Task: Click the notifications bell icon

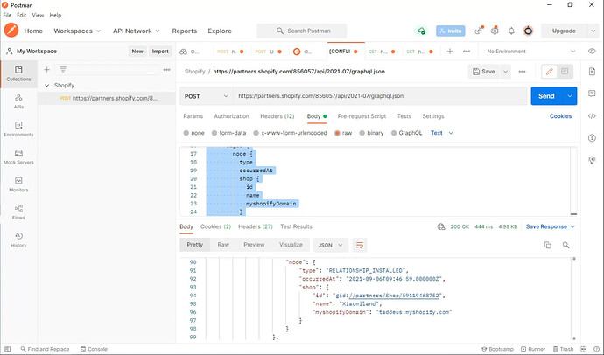Action: point(511,31)
